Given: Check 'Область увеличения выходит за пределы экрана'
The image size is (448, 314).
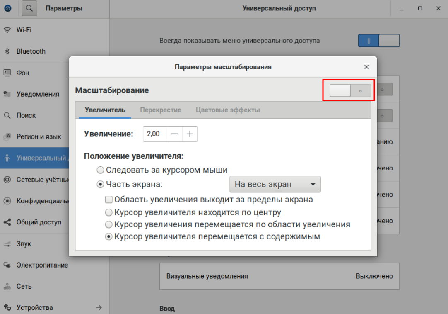Looking at the screenshot, I should [109, 200].
